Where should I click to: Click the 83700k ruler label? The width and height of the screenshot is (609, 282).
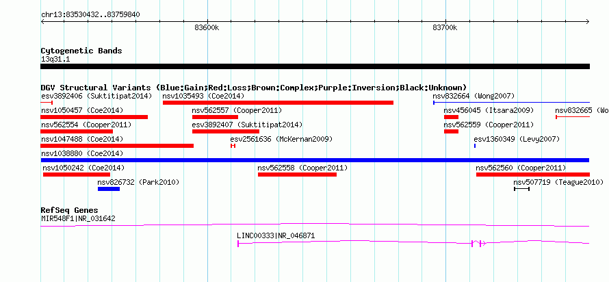tap(445, 27)
